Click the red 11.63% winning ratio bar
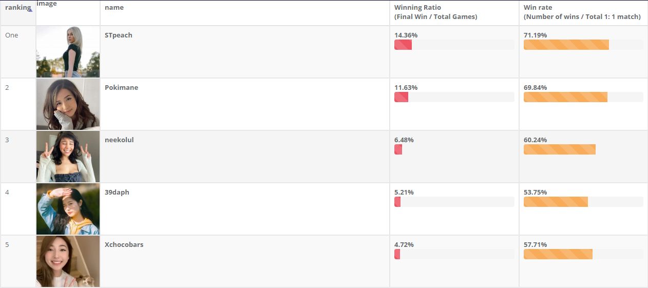Viewport: 648px width, 288px height. coord(401,97)
